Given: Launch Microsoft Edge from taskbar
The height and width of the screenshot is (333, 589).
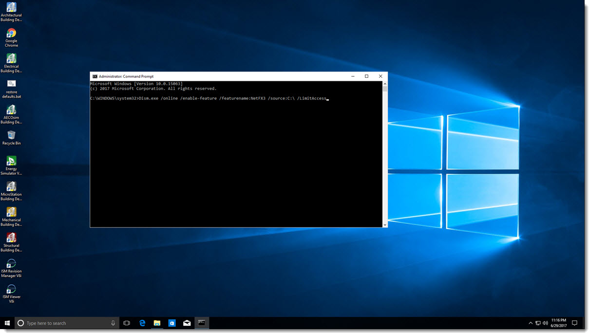Looking at the screenshot, I should coord(142,323).
